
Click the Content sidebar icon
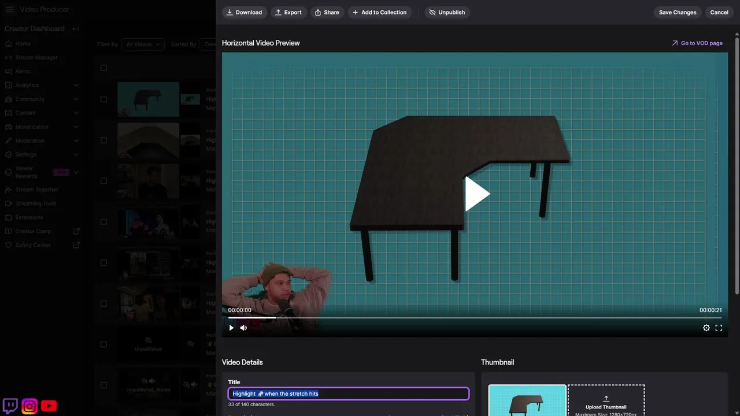[9, 113]
